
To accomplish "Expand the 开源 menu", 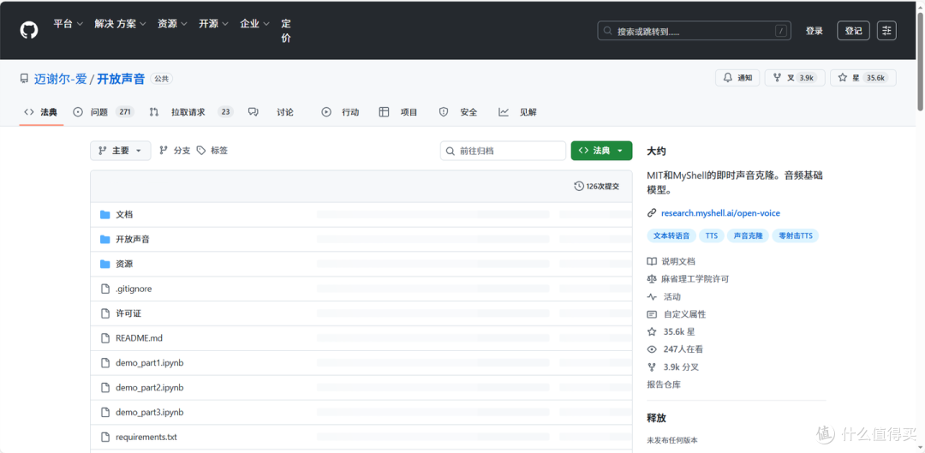I will [x=213, y=24].
